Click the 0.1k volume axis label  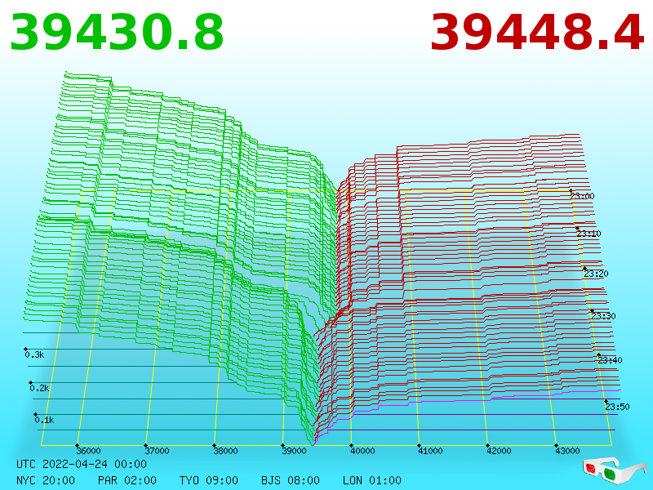coord(44,420)
